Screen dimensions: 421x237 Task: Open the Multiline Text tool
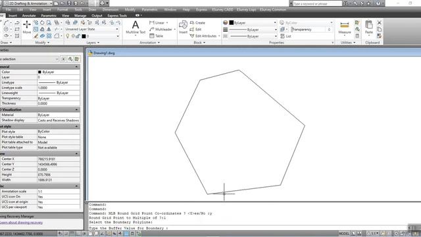(136, 28)
